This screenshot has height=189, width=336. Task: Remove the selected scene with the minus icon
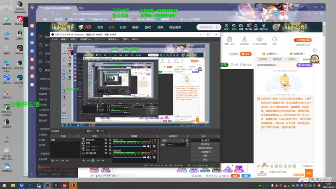point(57,160)
